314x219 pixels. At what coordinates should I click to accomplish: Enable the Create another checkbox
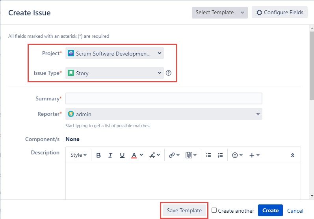click(x=214, y=210)
